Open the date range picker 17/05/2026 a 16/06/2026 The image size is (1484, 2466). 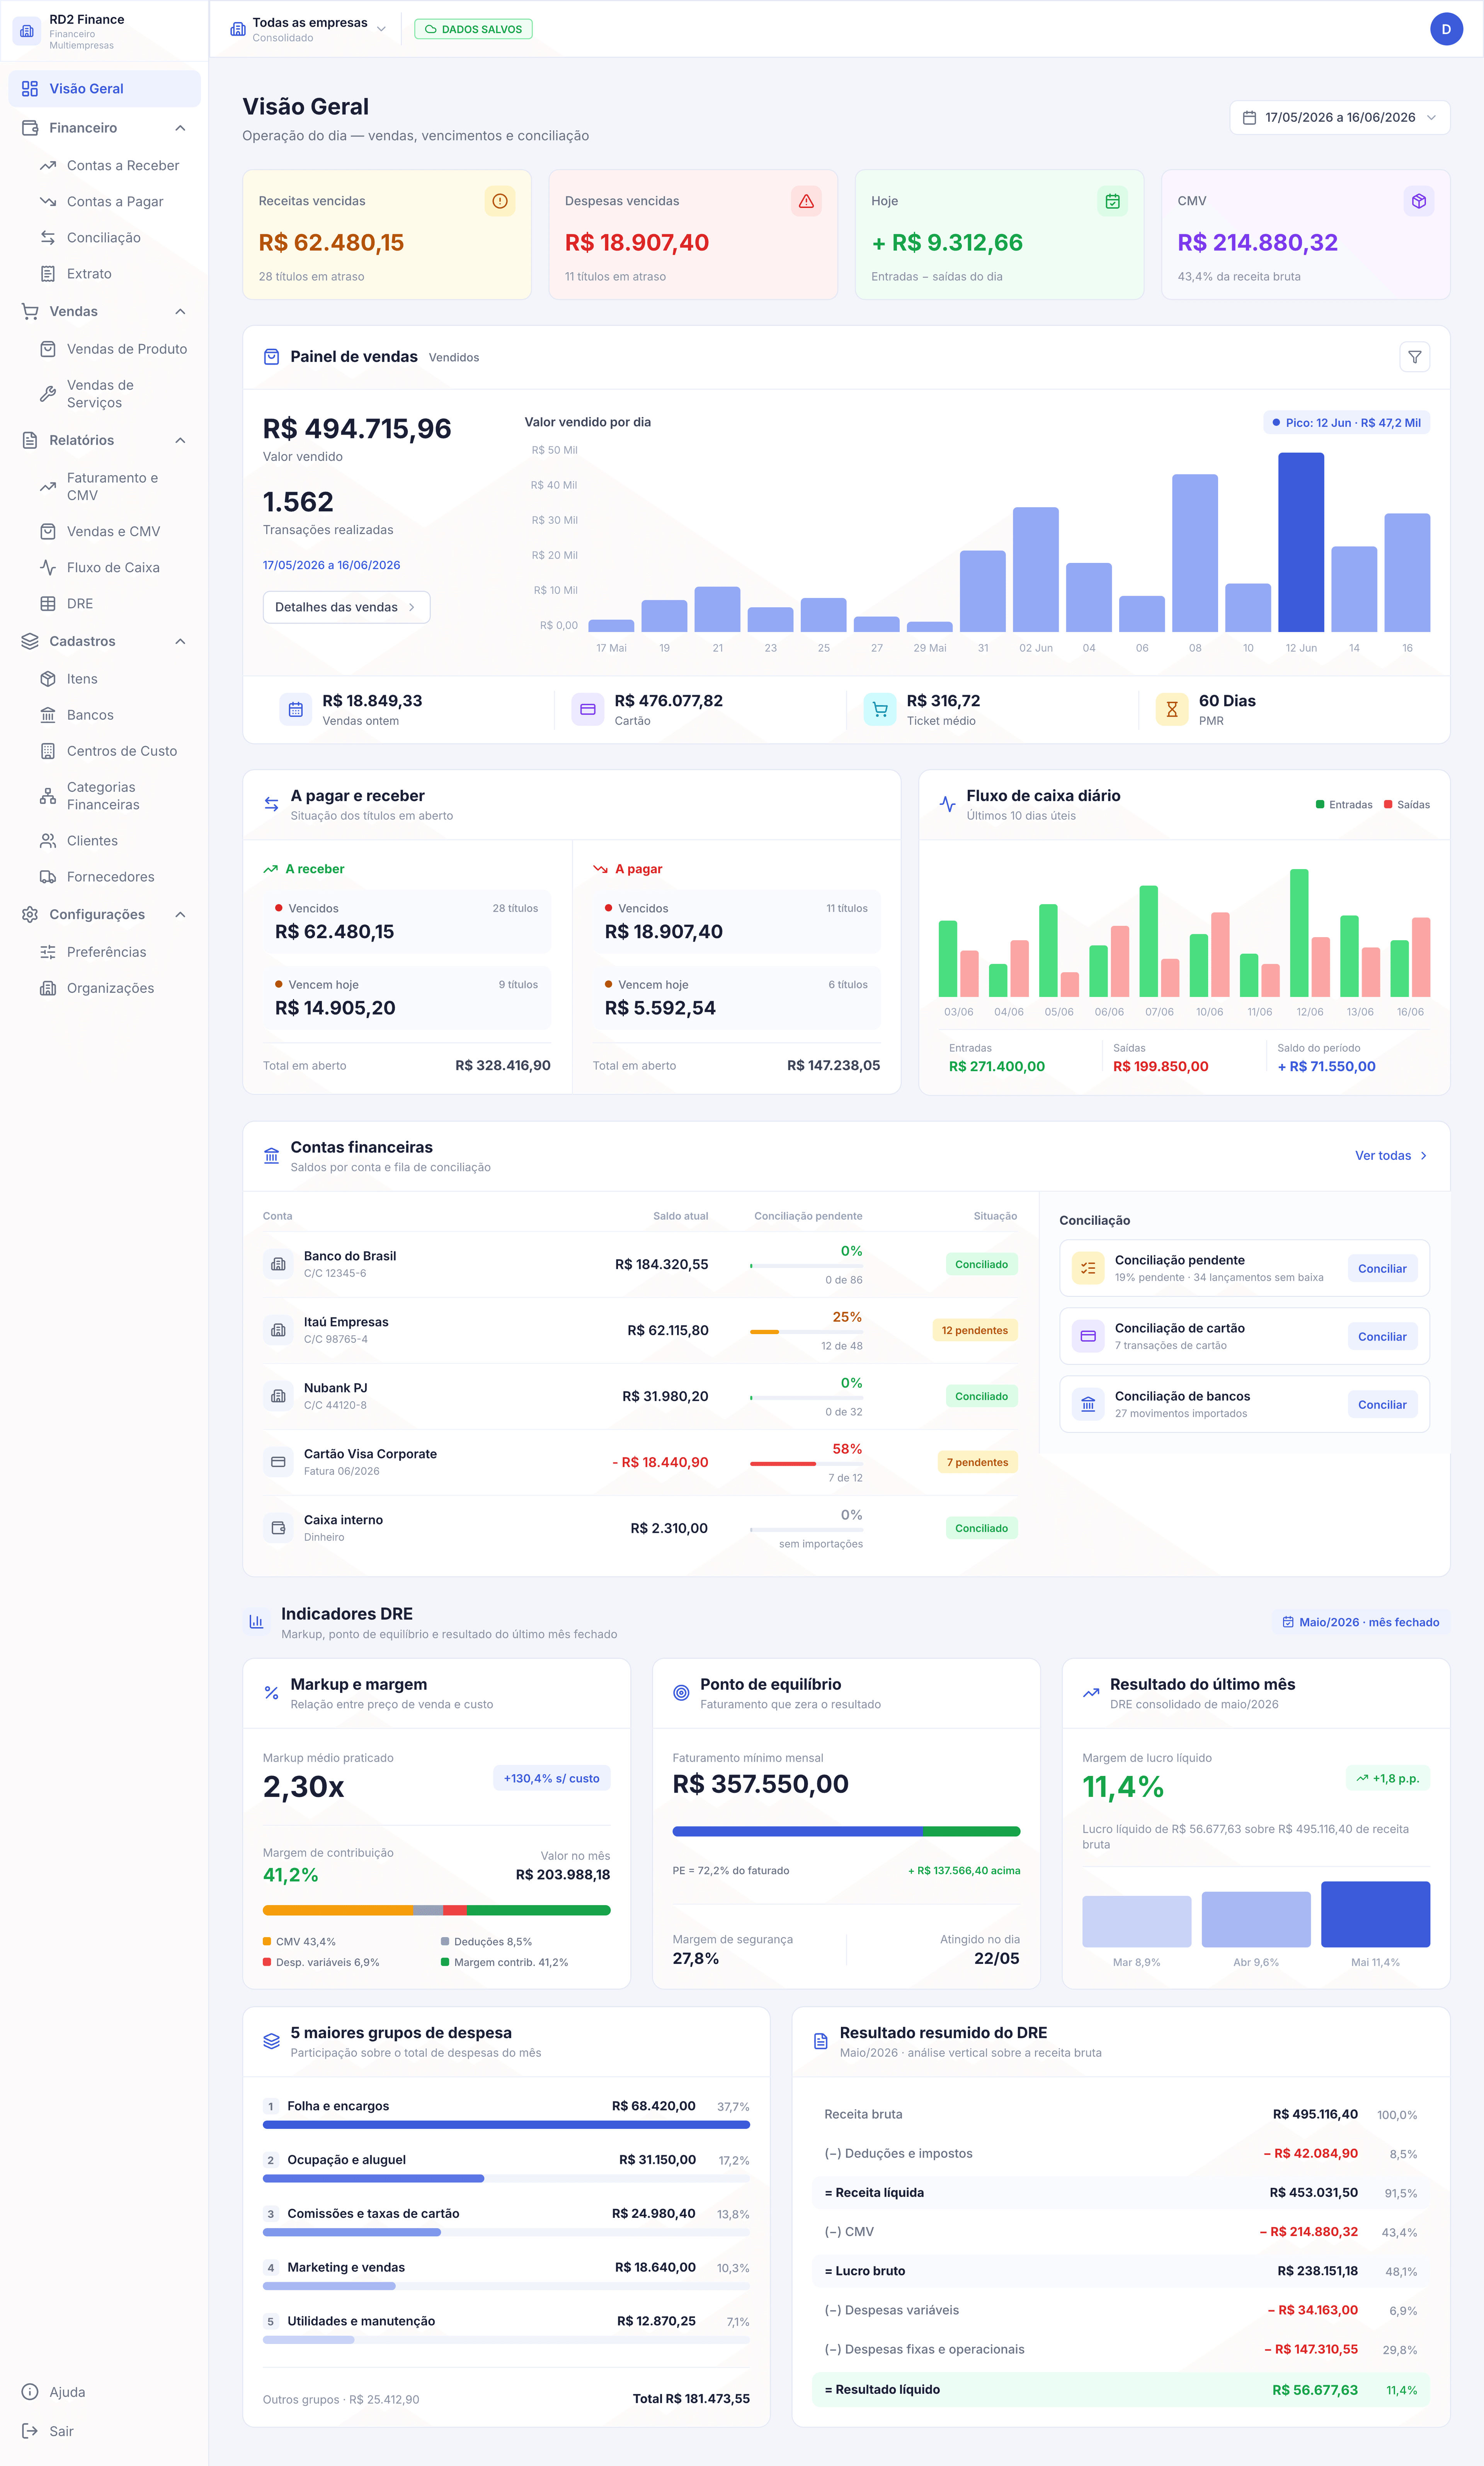(1339, 117)
